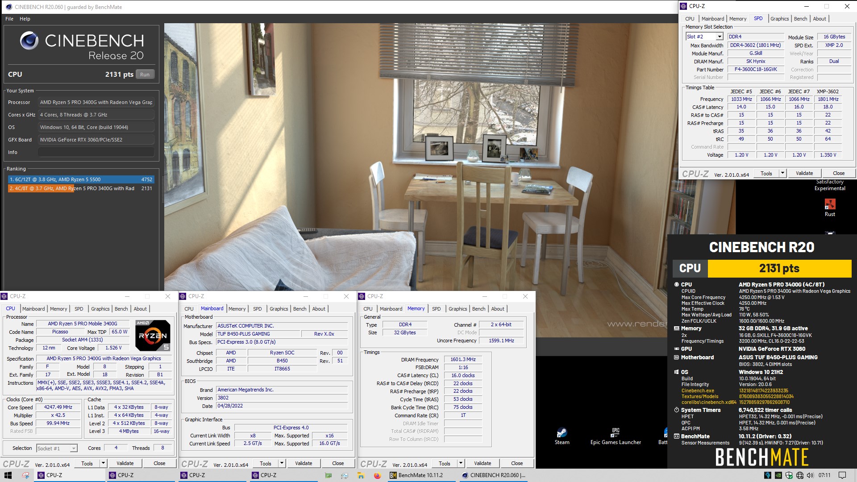857x482 pixels.
Task: Click the taskbar clock showing 07:11
Action: click(x=824, y=475)
